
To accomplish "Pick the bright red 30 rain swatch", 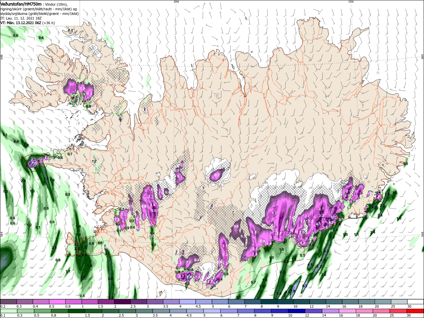I will [416, 311].
